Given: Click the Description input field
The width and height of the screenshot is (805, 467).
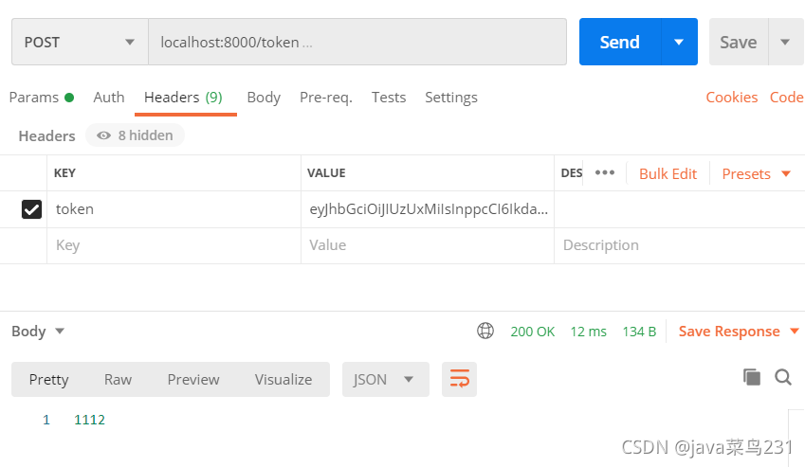Looking at the screenshot, I should [x=679, y=245].
